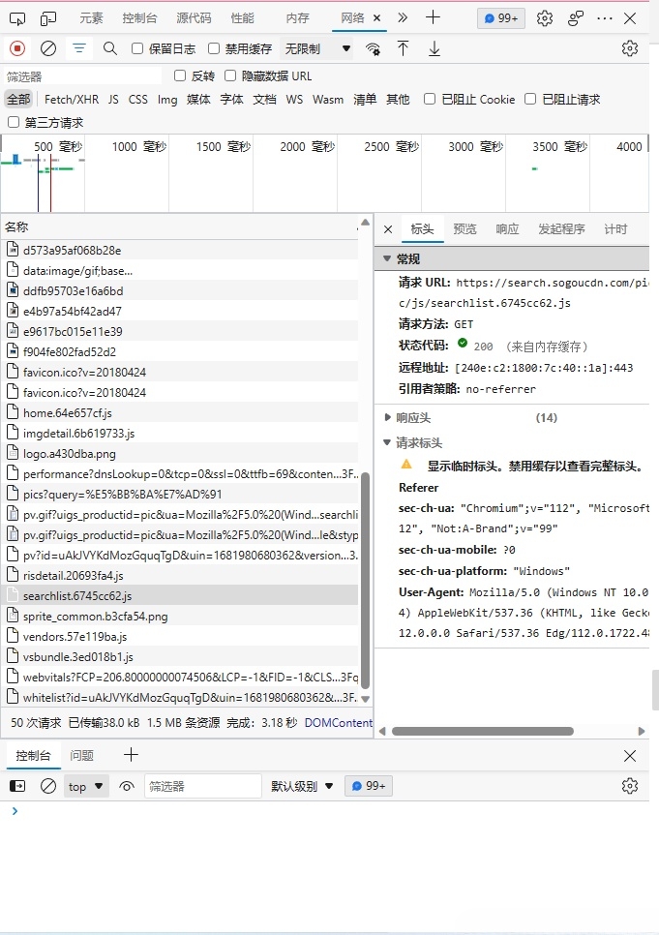Switch to the 预览 tab
This screenshot has width=659, height=935.
coord(464,229)
